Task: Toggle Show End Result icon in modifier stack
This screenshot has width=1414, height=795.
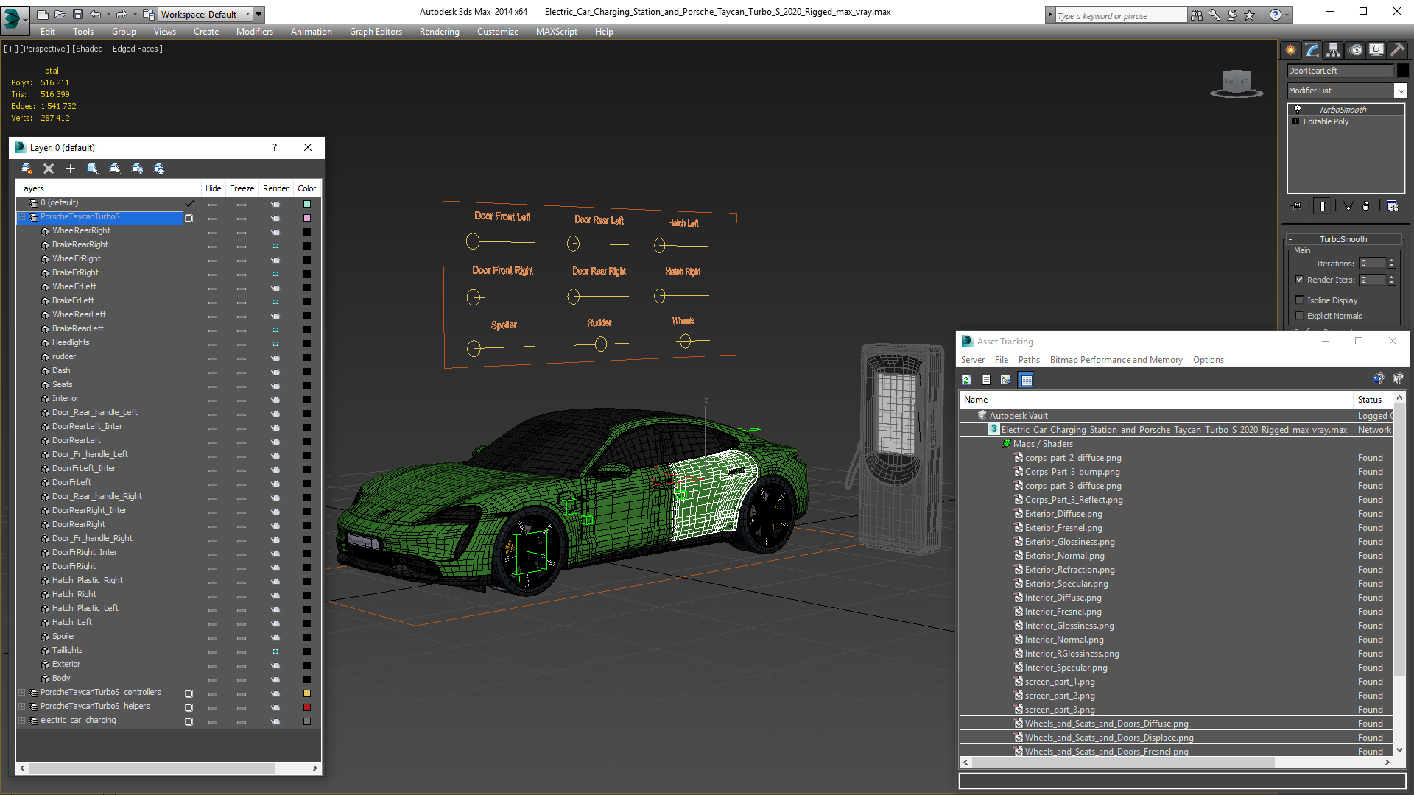Action: tap(1322, 206)
